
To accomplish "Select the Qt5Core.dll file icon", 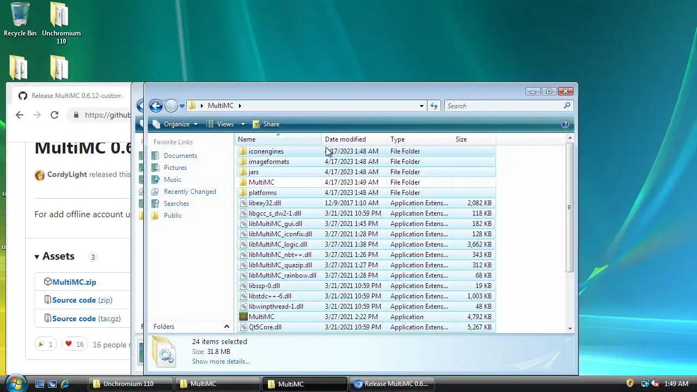I will 243,327.
